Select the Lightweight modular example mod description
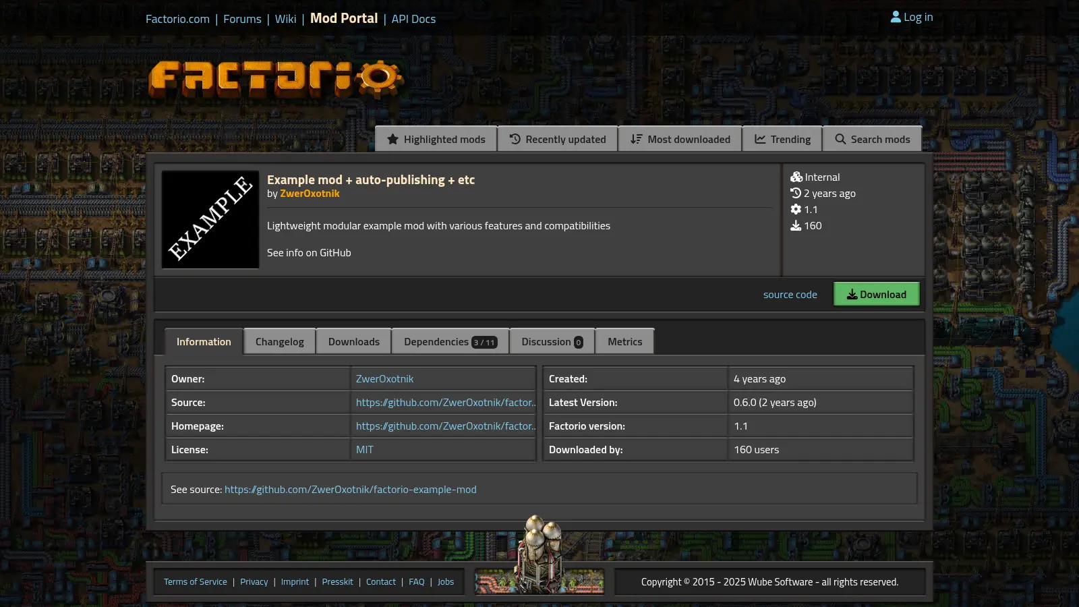 click(x=438, y=225)
